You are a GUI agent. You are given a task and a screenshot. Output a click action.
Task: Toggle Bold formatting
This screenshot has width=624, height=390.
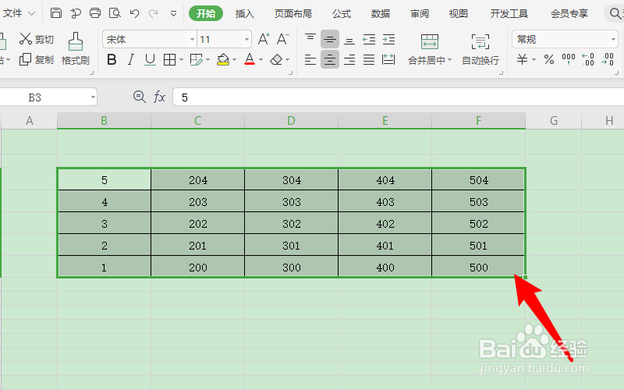point(112,60)
